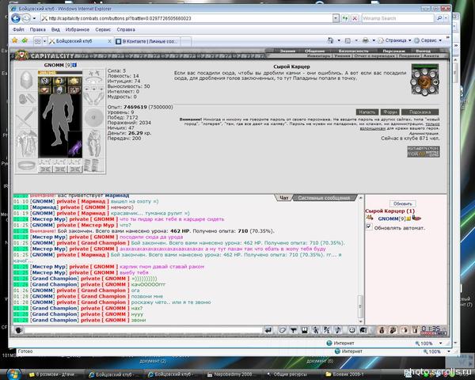Click the red Stop loading X button
The height and width of the screenshot is (380, 475).
(x=355, y=18)
